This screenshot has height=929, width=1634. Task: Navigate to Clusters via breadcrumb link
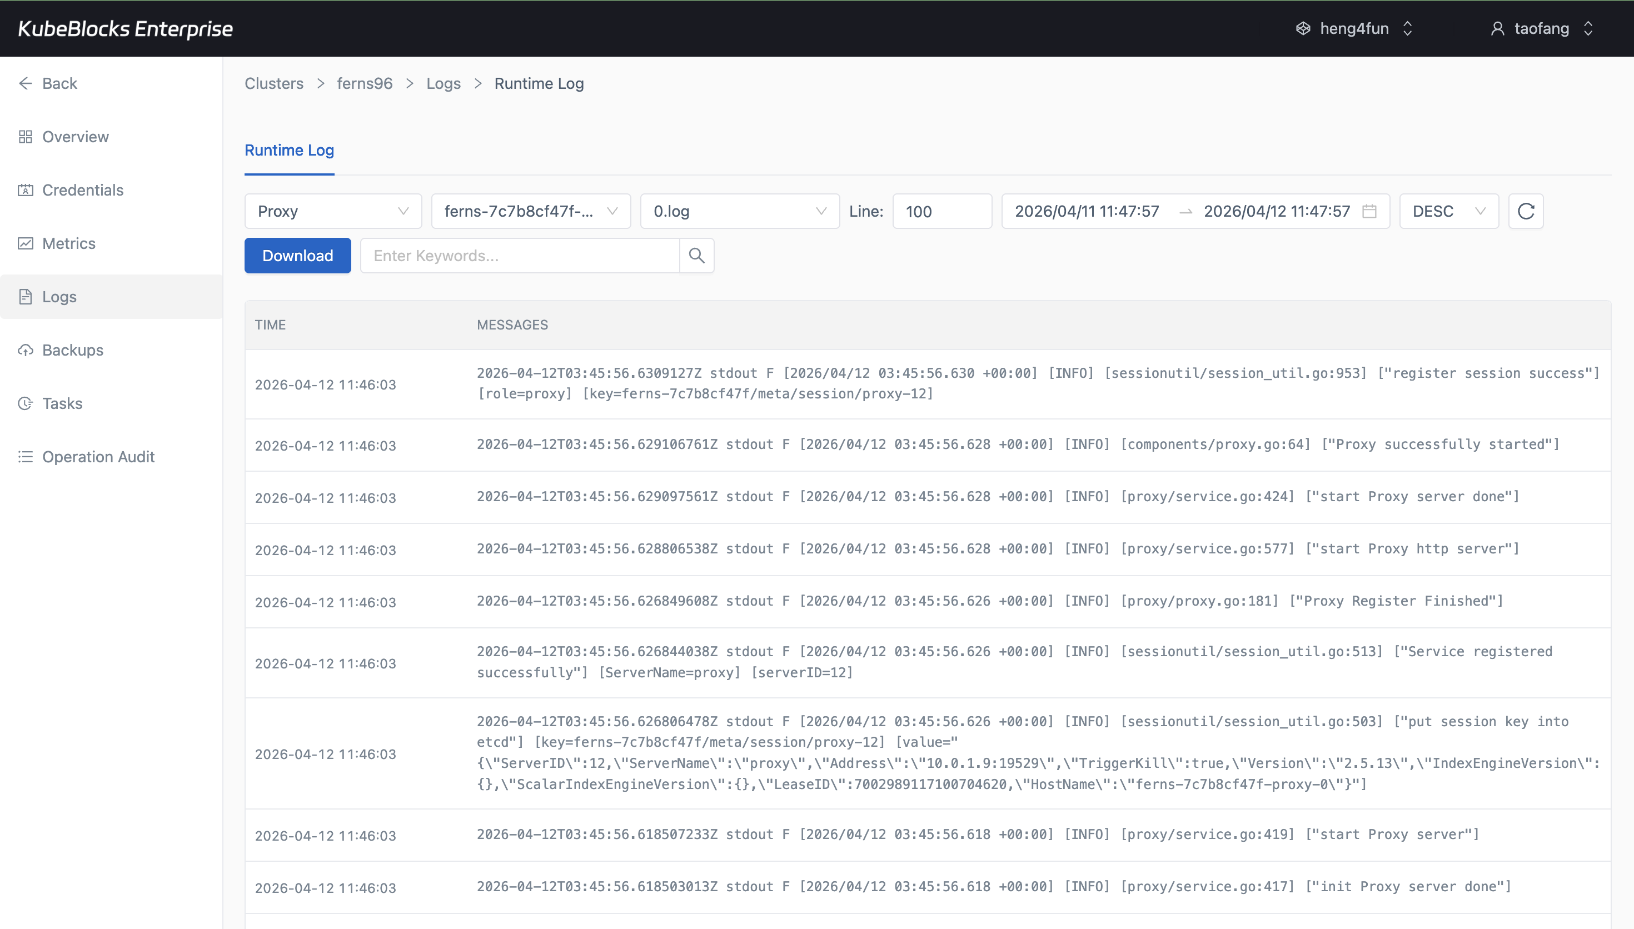(x=273, y=83)
